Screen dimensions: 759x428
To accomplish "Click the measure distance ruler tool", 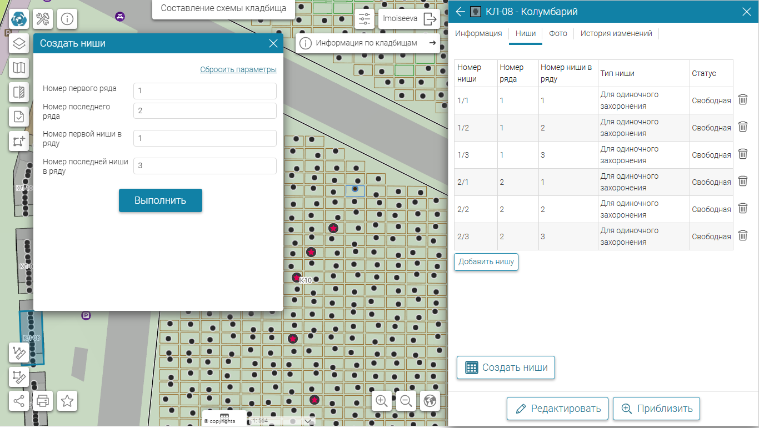I will click(19, 353).
